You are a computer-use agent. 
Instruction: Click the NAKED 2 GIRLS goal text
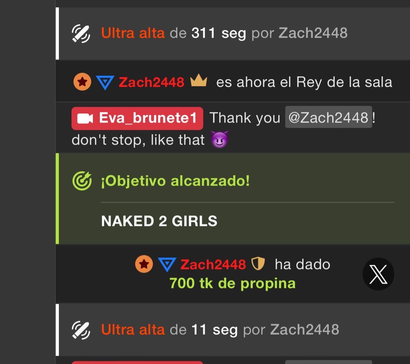pos(159,221)
